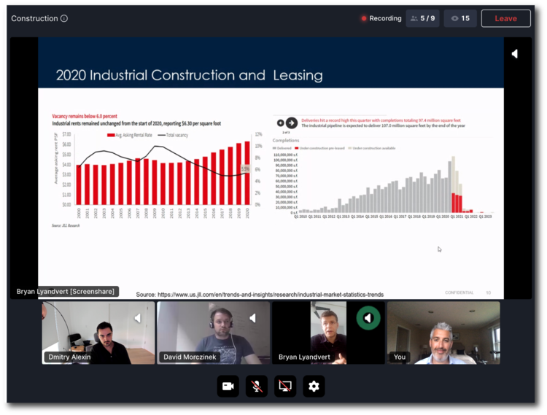This screenshot has height=415, width=547.
Task: Toggle the screen share button
Action: (x=285, y=386)
